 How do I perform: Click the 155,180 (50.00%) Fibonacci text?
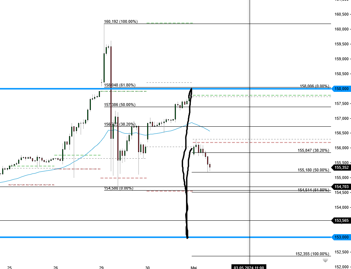coord(313,170)
